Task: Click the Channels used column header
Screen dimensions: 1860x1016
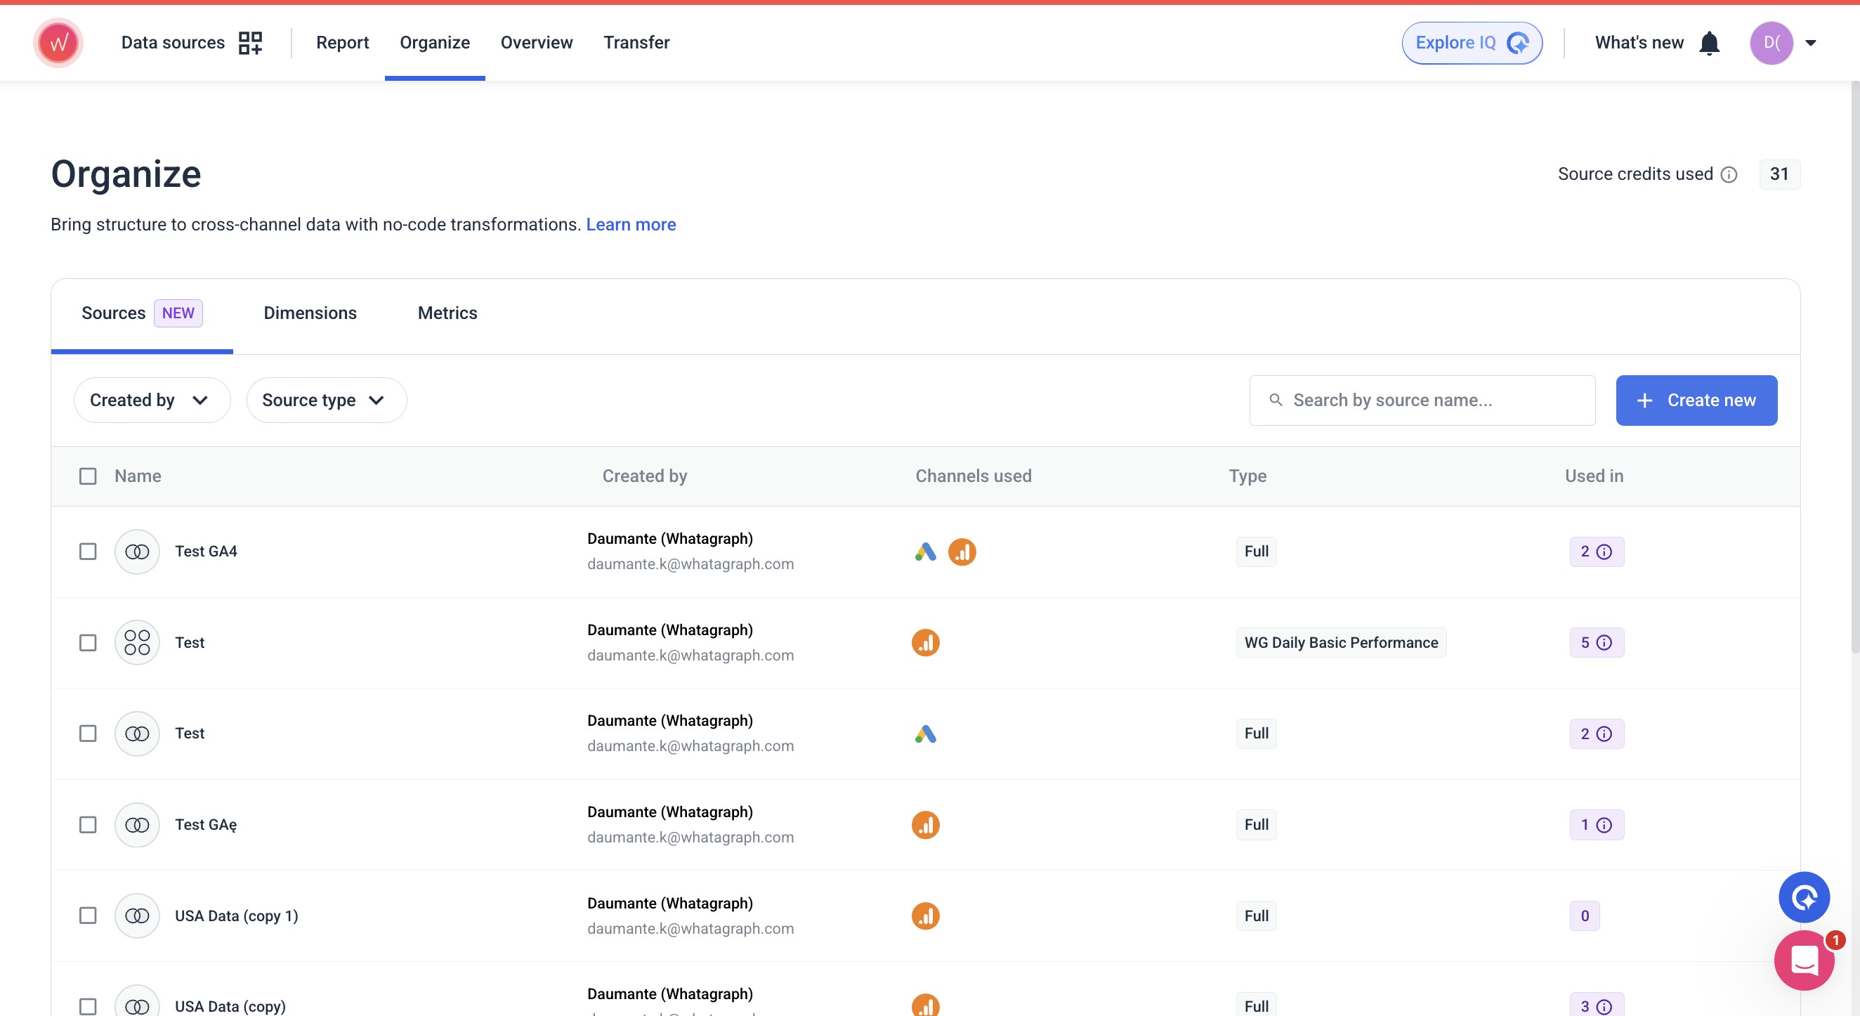Action: [x=974, y=476]
